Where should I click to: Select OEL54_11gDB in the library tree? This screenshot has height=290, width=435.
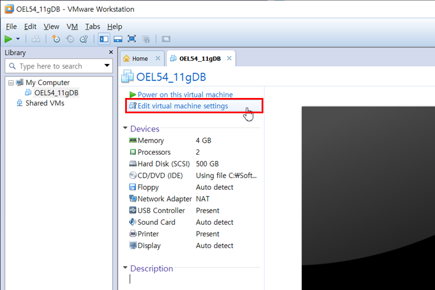pyautogui.click(x=56, y=93)
